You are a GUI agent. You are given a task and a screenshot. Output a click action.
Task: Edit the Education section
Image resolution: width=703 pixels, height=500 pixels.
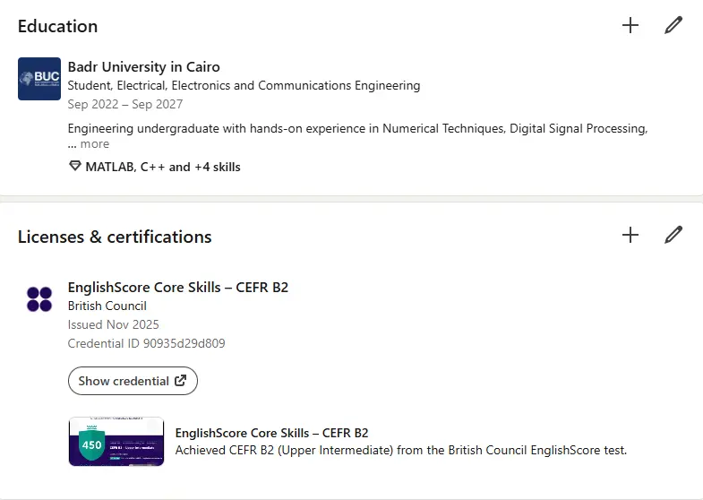(x=673, y=25)
